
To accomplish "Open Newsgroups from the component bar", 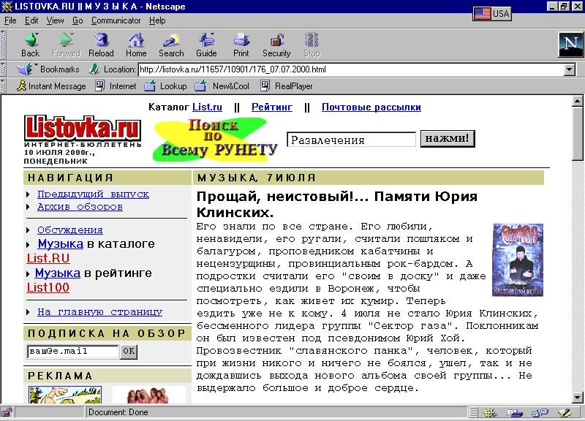I will 540,412.
